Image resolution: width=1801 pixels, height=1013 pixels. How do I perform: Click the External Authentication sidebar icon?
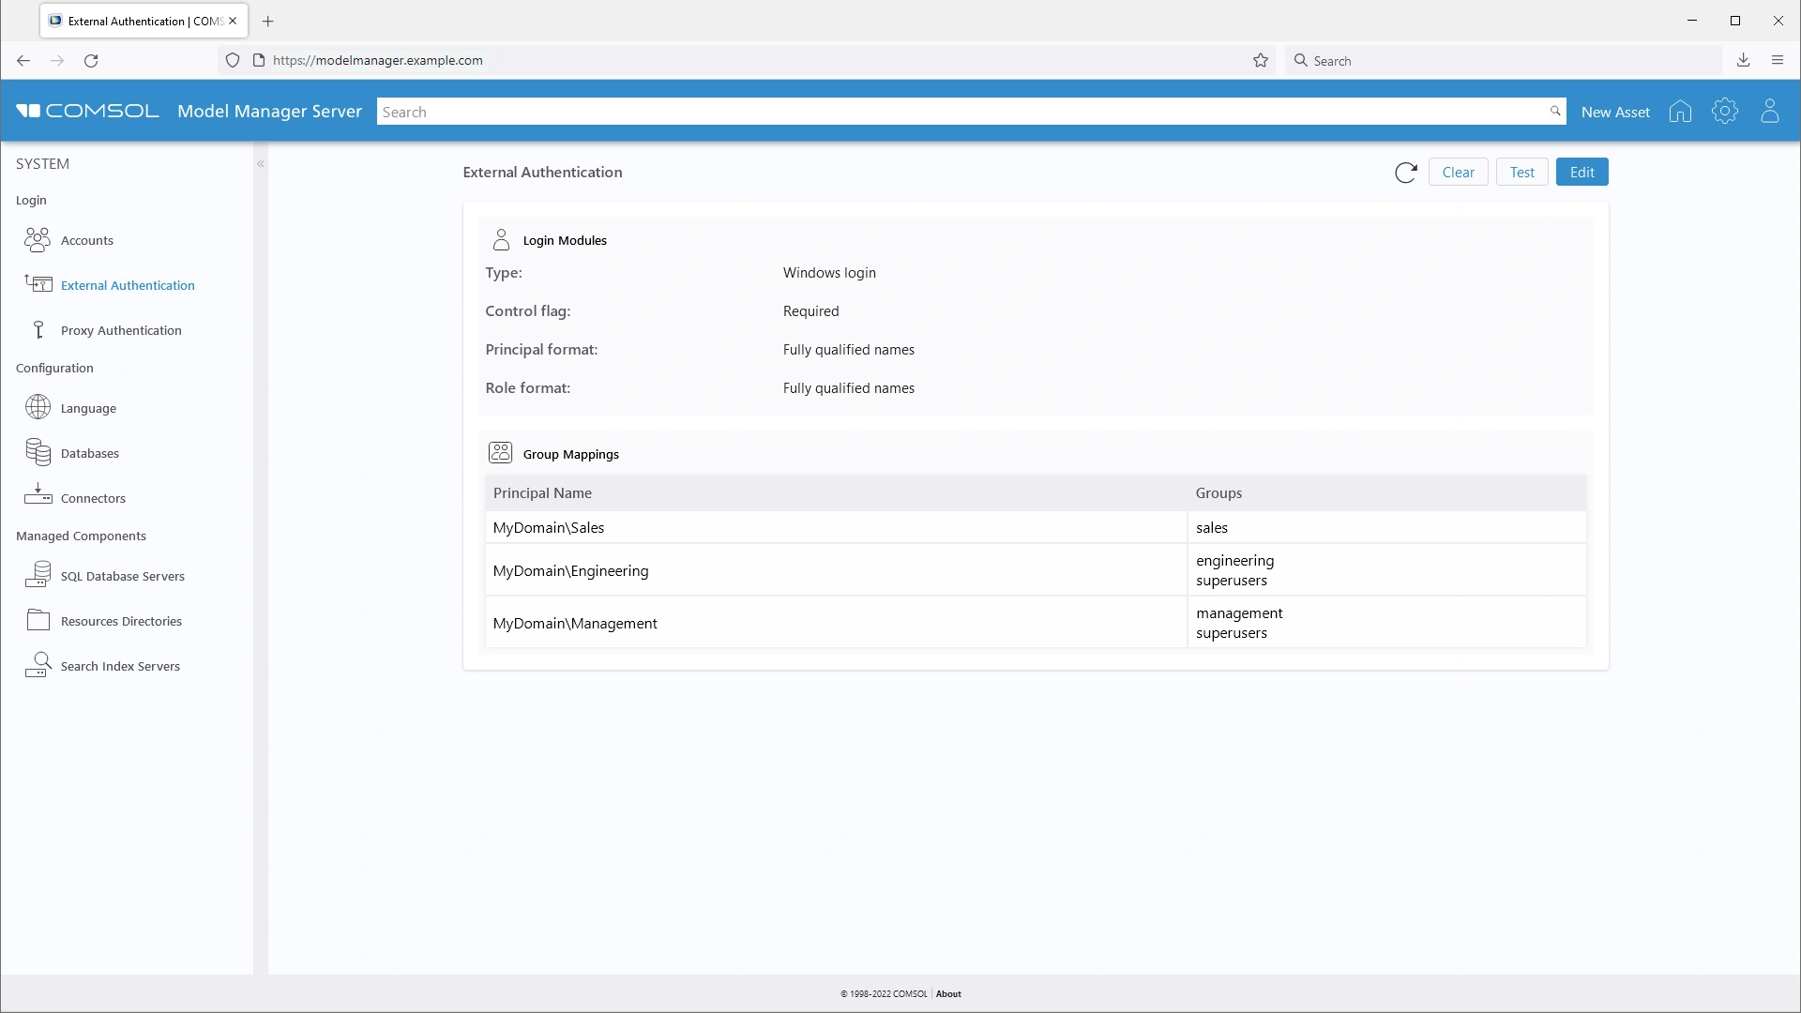[x=38, y=284]
